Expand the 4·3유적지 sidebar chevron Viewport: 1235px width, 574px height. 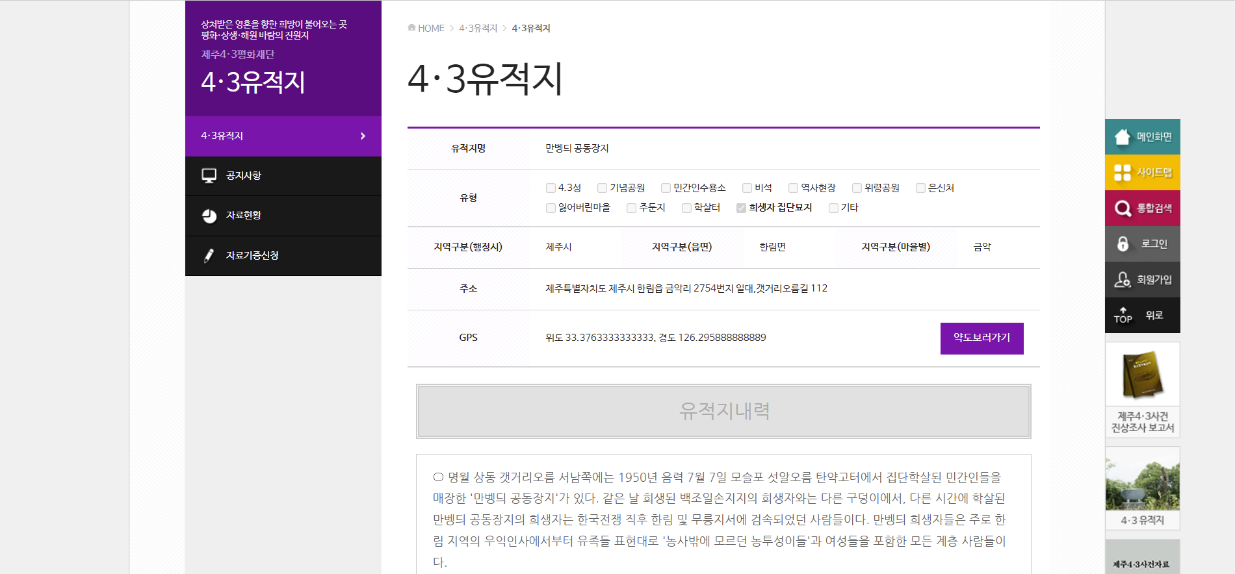(363, 136)
